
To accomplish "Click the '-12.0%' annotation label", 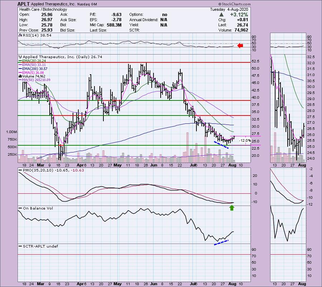I will tap(245, 141).
